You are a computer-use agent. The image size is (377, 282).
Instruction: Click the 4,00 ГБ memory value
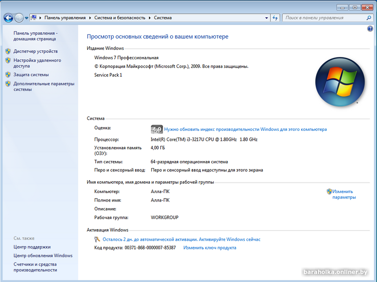pyautogui.click(x=158, y=148)
